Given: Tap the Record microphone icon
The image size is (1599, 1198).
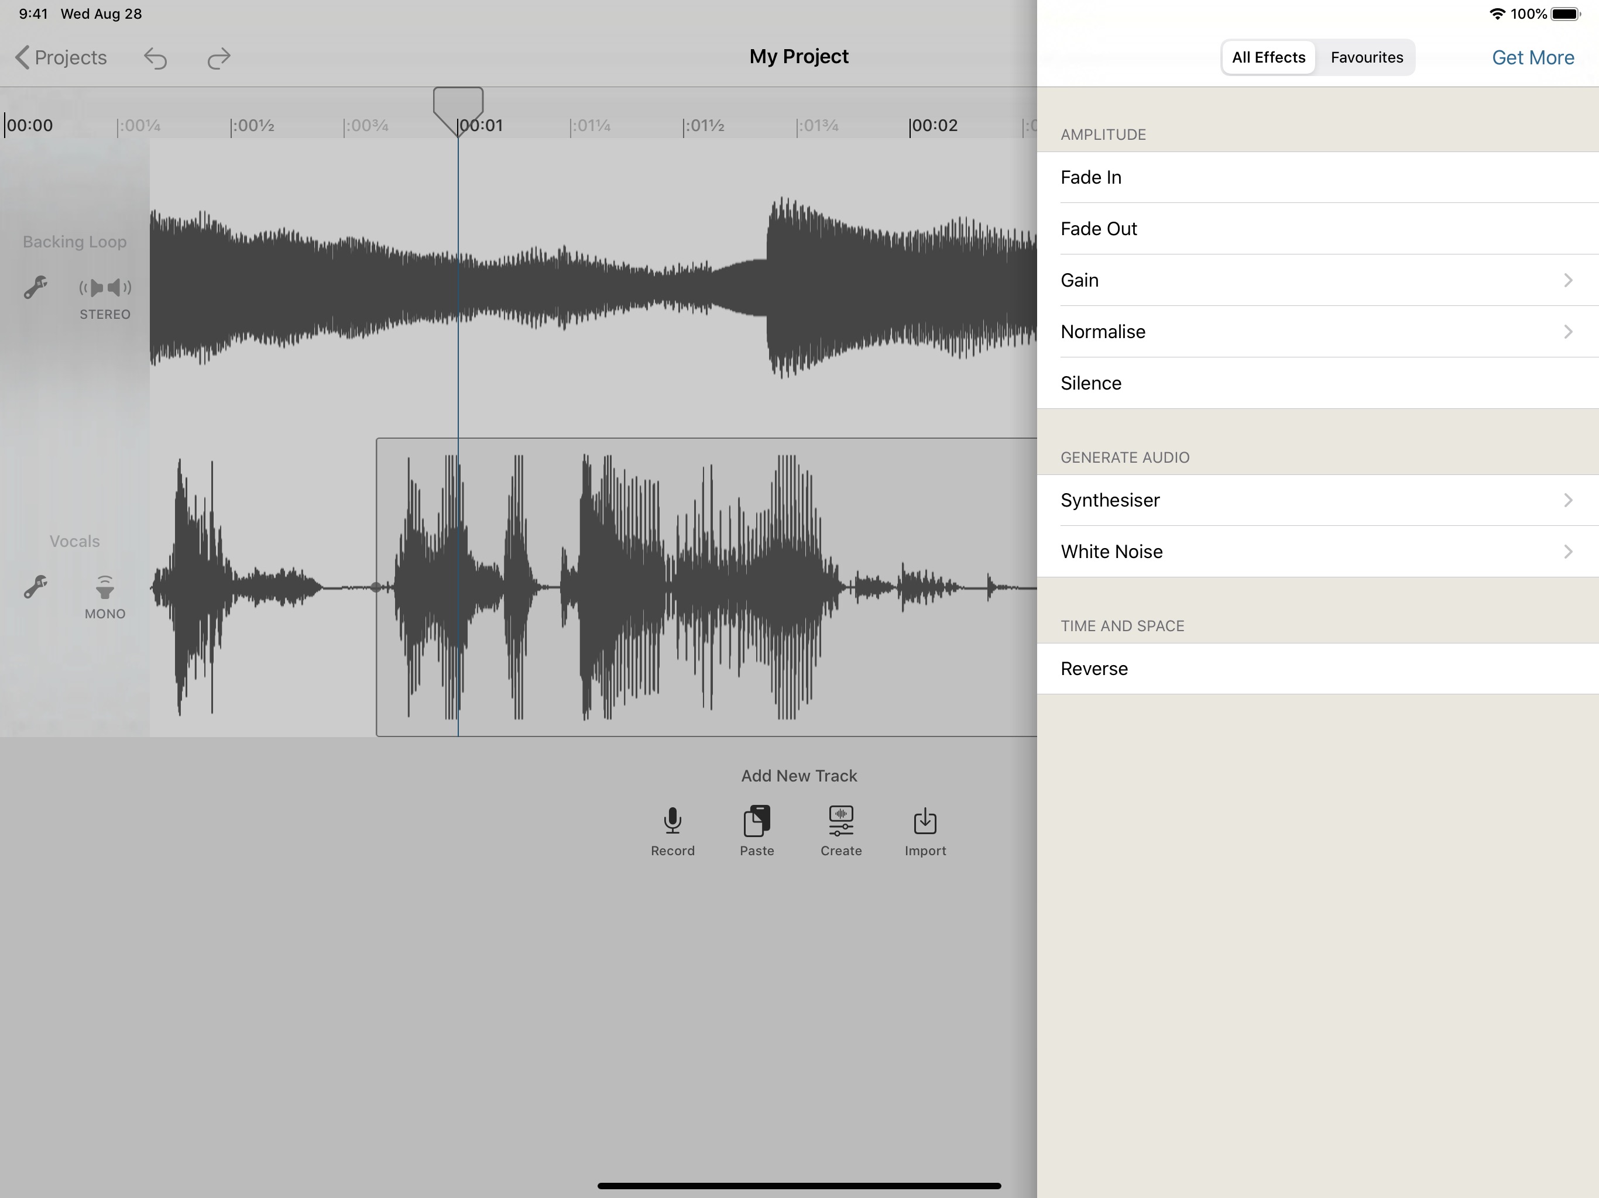Looking at the screenshot, I should click(672, 821).
